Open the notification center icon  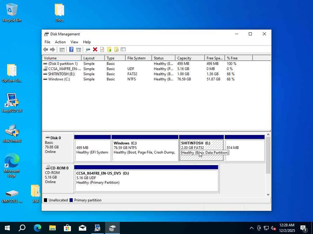(304, 228)
